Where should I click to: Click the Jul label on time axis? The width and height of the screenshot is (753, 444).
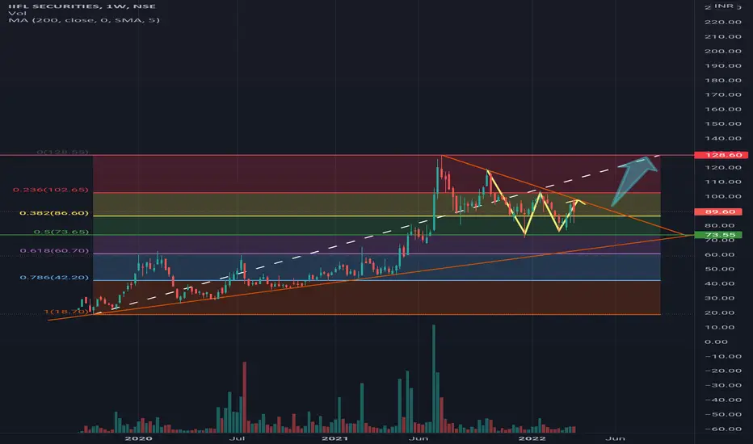237,438
